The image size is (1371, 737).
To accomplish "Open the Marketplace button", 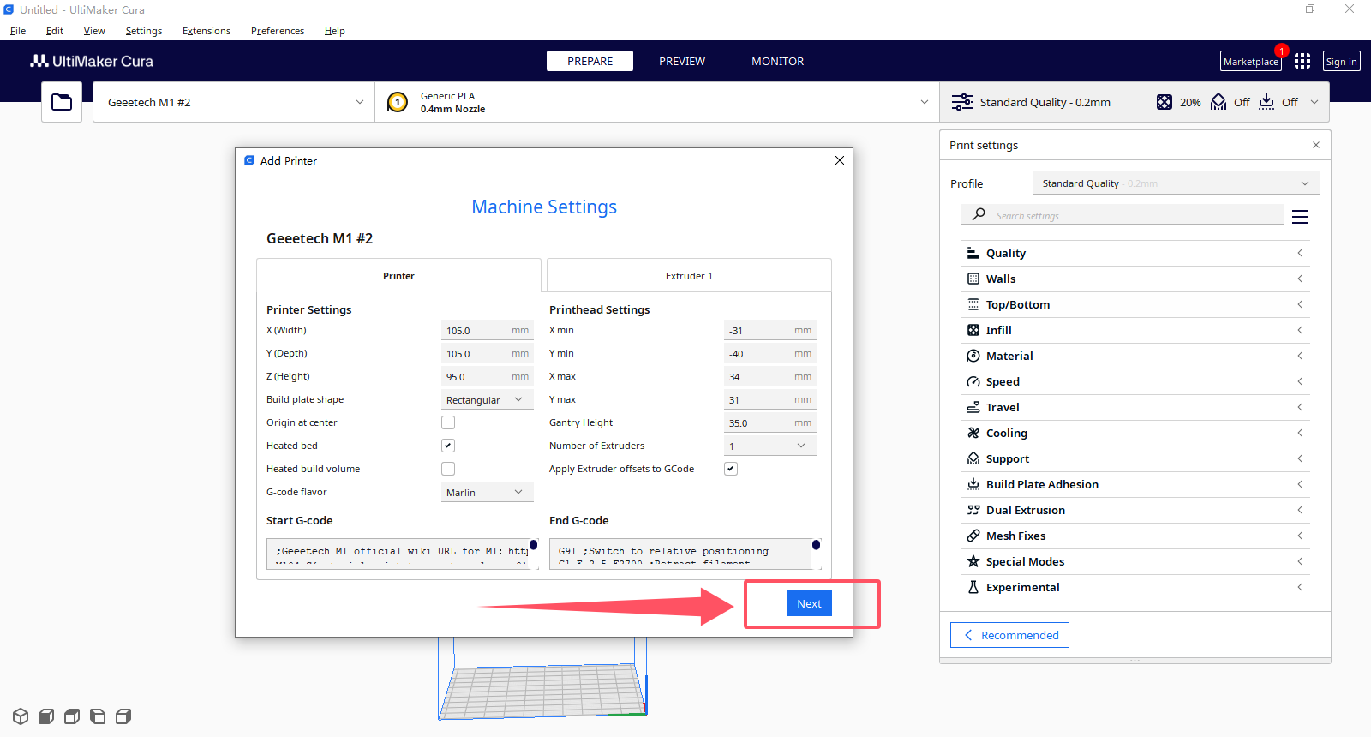I will pyautogui.click(x=1251, y=61).
